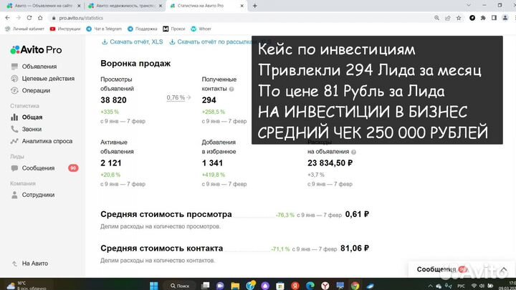Open Целевые действия in the sidebar
The image size is (516, 290).
pyautogui.click(x=48, y=79)
